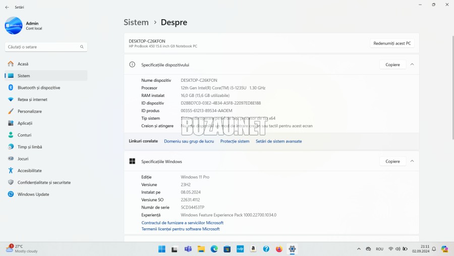Image resolution: width=454 pixels, height=256 pixels.
Task: Click the processor value 12th Gen Intel Core
Action: (x=223, y=88)
